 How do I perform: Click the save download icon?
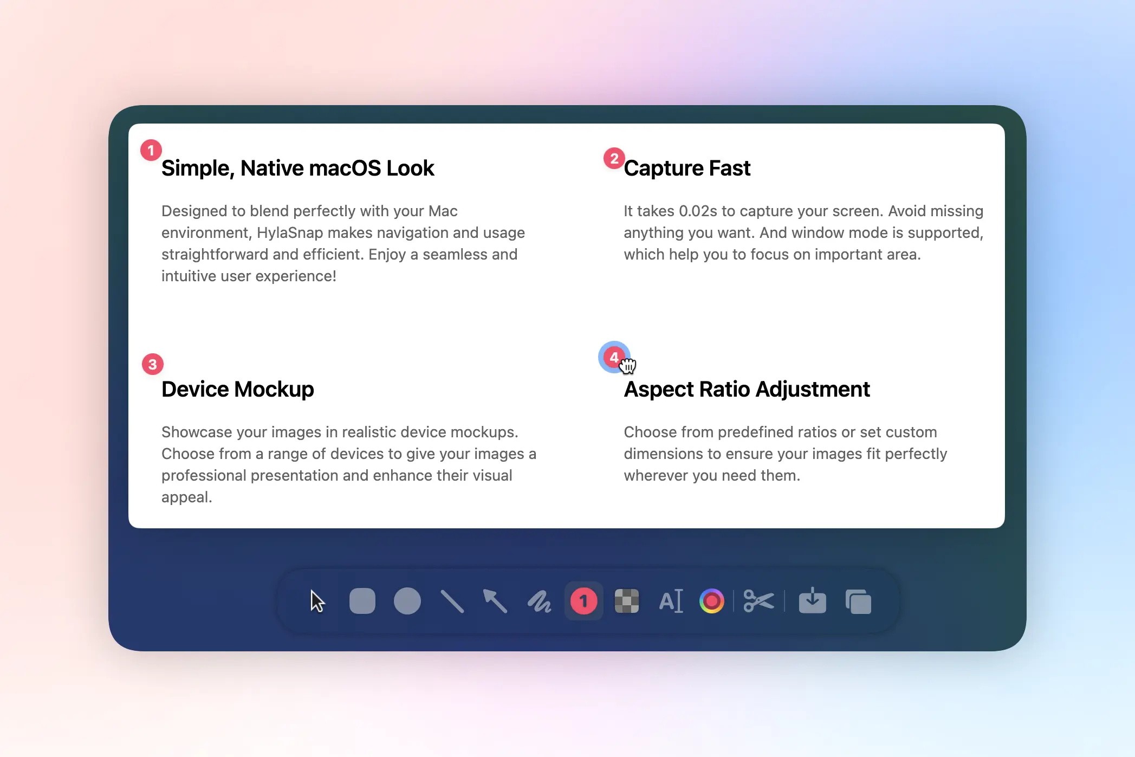point(812,601)
